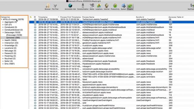
Task: Open the Actionable Intel view
Action: (70, 7)
